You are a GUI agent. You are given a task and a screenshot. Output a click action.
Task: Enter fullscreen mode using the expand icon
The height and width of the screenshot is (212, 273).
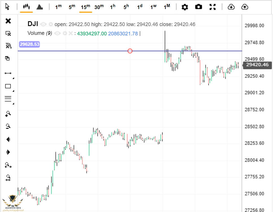[x=213, y=7]
